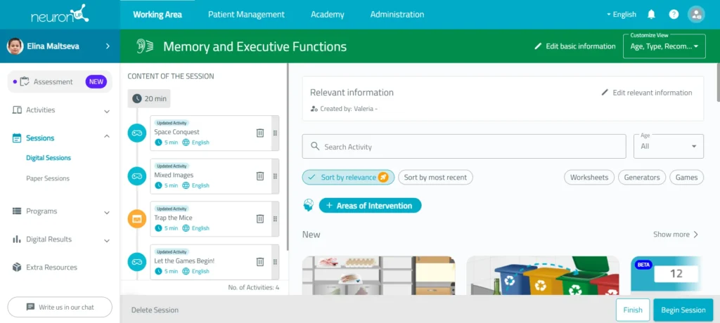Delete the Space Conquest activity
Image resolution: width=720 pixels, height=323 pixels.
[260, 133]
